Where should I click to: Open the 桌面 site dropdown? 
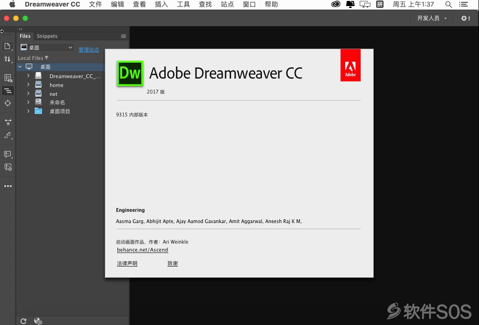click(47, 48)
